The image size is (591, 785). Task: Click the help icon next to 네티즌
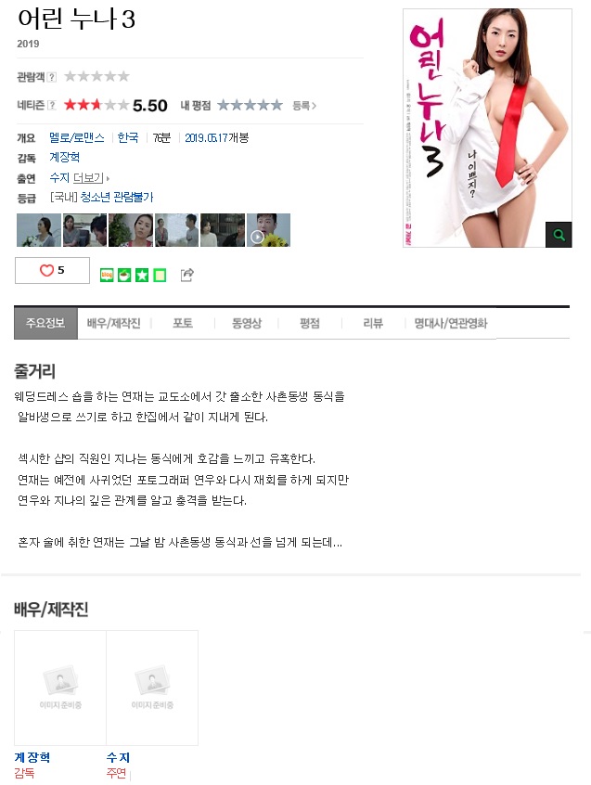pyautogui.click(x=52, y=105)
